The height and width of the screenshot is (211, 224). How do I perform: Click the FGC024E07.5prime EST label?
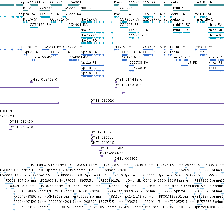click(21, 181)
